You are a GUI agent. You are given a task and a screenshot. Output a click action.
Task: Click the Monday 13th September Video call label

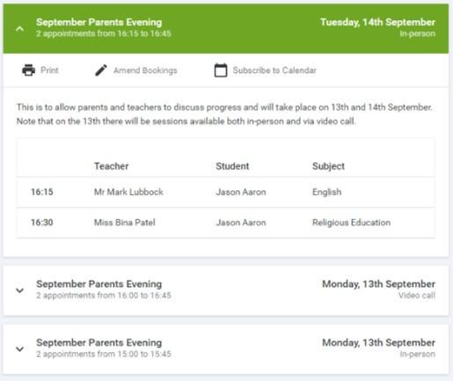(417, 296)
